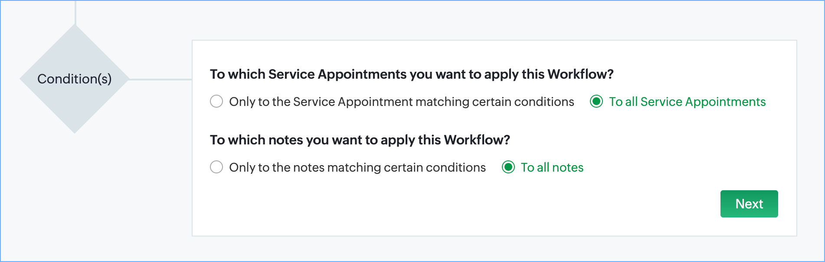
Task: Click the word 'Workflow?' in the Service Appointments question
Action: [580, 74]
